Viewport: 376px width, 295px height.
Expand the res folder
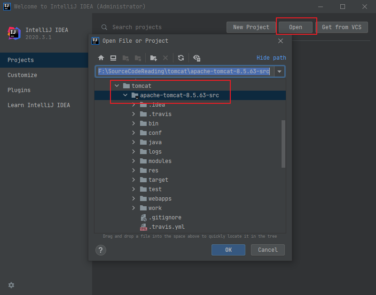click(133, 171)
